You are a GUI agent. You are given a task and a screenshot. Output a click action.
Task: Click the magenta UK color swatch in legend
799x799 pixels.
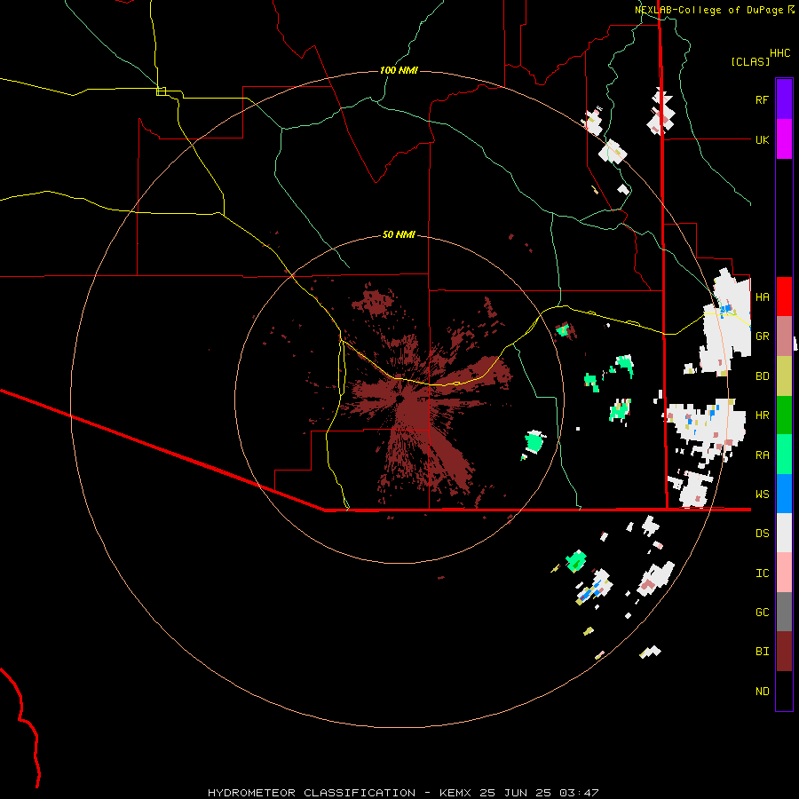[x=784, y=139]
